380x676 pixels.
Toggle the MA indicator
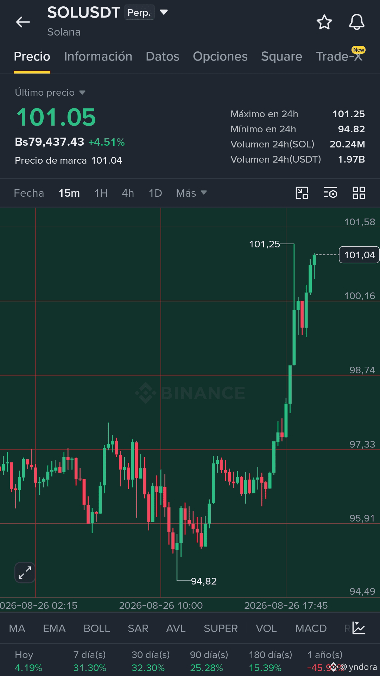click(17, 628)
